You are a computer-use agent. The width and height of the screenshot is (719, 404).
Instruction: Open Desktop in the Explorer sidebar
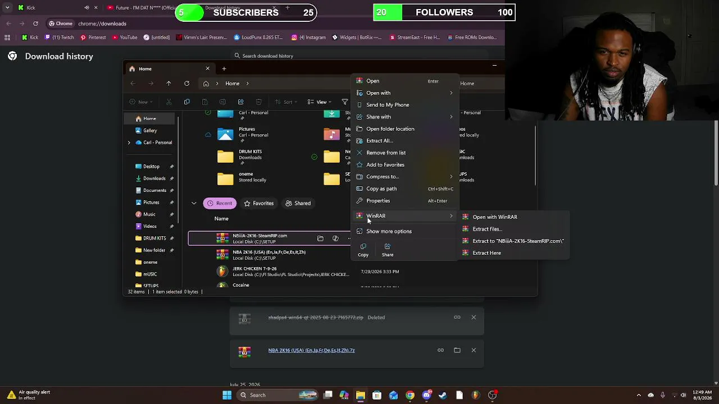151,167
